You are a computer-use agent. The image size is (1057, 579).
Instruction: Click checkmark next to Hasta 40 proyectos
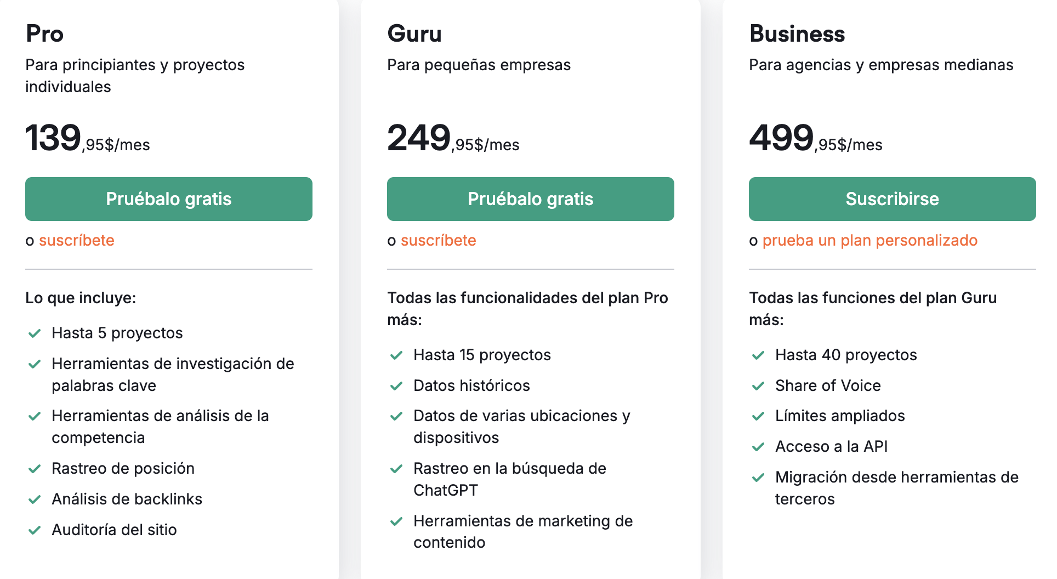click(758, 355)
